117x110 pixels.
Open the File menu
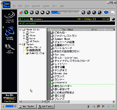[x=14, y=6]
